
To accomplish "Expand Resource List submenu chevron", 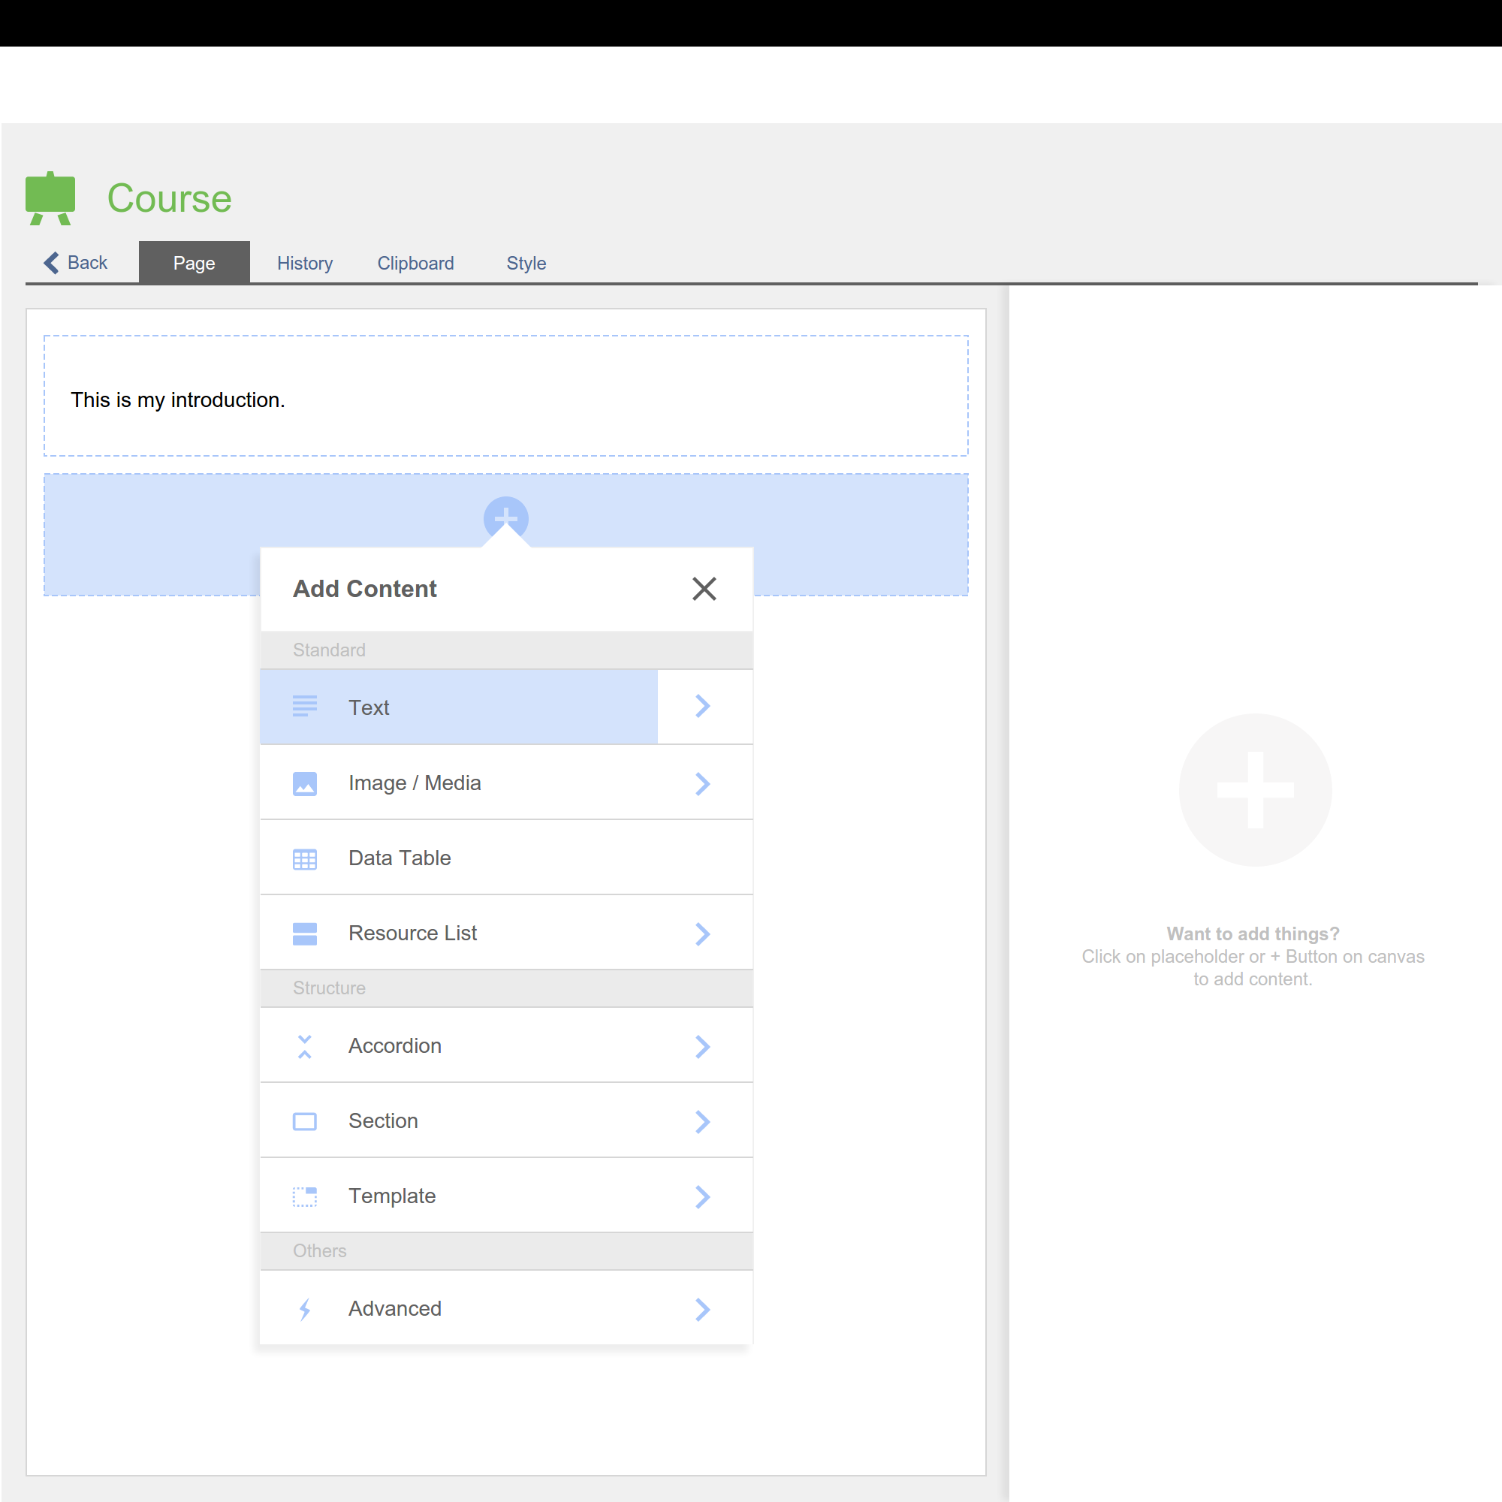I will (x=703, y=933).
